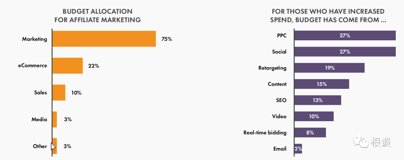This screenshot has height=160, width=404.
Task: Click the 根谈 watermark text
Action: click(x=381, y=142)
